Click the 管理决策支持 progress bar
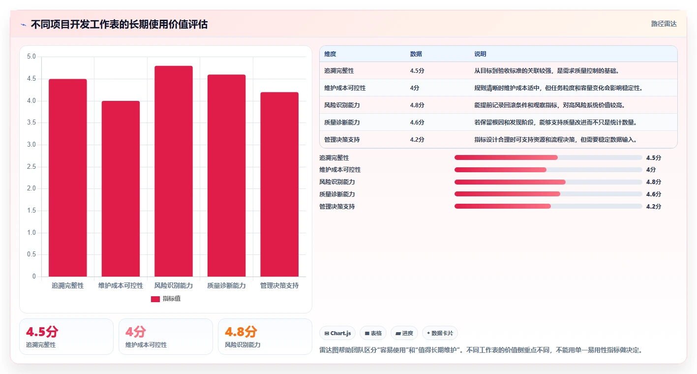 coord(548,206)
